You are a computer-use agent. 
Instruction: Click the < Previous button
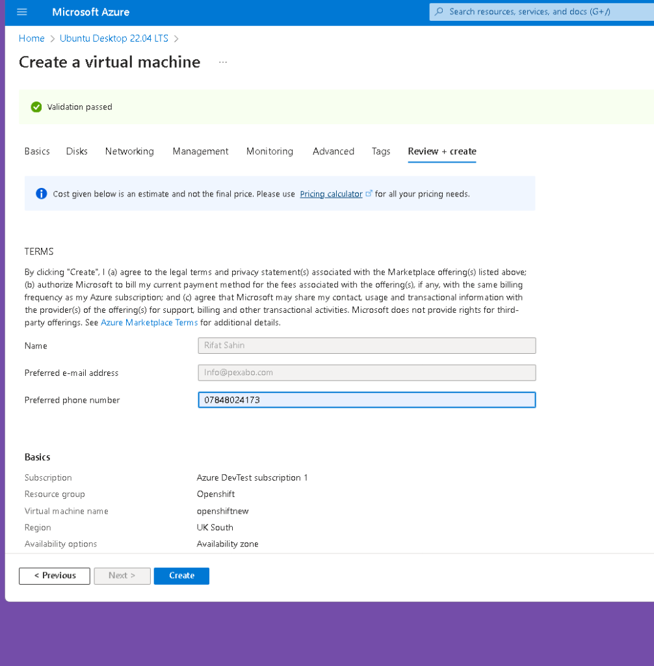coord(55,576)
